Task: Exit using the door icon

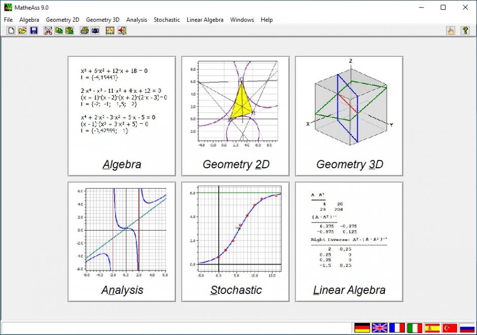Action: tap(122, 30)
